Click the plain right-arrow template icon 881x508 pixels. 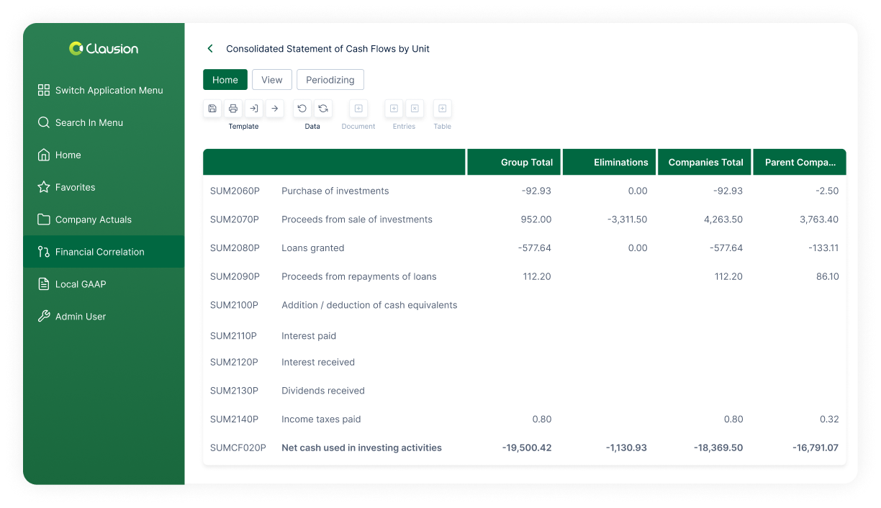point(274,109)
